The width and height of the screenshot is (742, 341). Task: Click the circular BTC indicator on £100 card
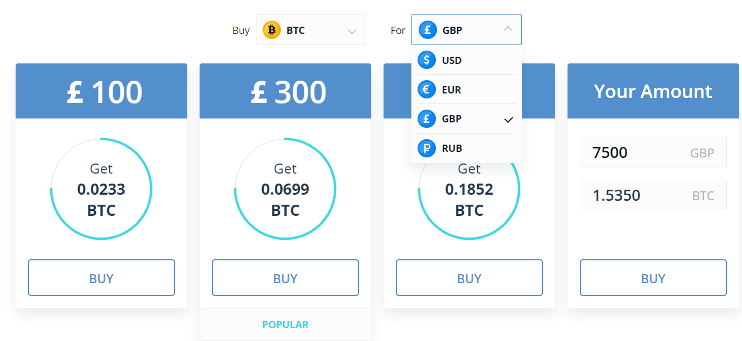[101, 189]
